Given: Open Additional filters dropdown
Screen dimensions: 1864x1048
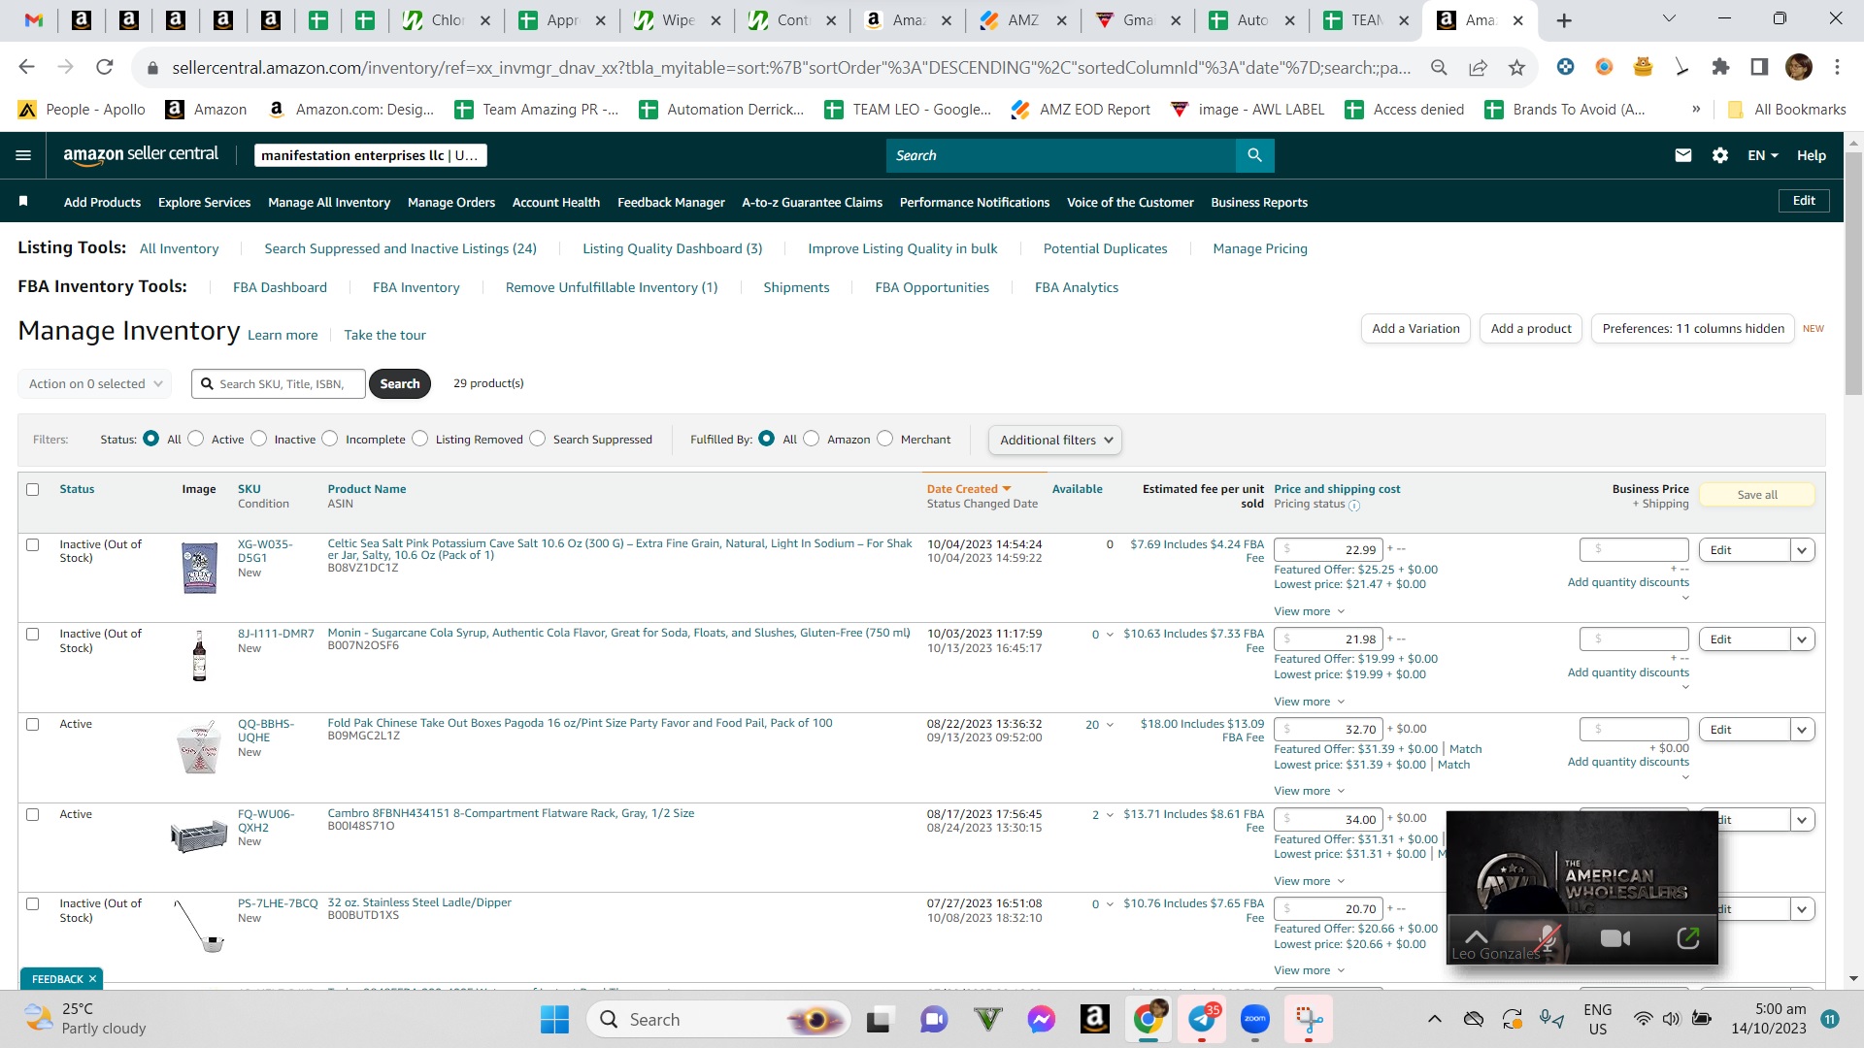Looking at the screenshot, I should 1055,440.
